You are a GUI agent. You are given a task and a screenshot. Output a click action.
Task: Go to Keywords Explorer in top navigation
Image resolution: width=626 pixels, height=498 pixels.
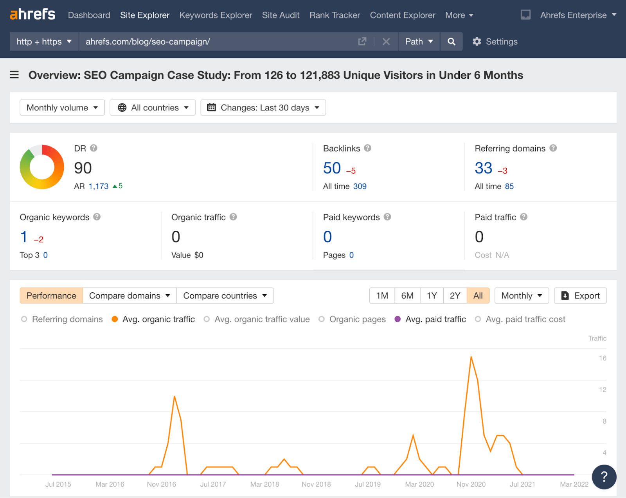216,15
